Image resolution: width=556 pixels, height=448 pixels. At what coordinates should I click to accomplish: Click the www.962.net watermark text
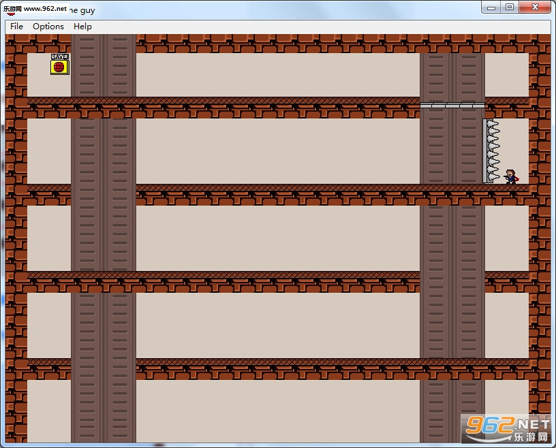pos(45,8)
